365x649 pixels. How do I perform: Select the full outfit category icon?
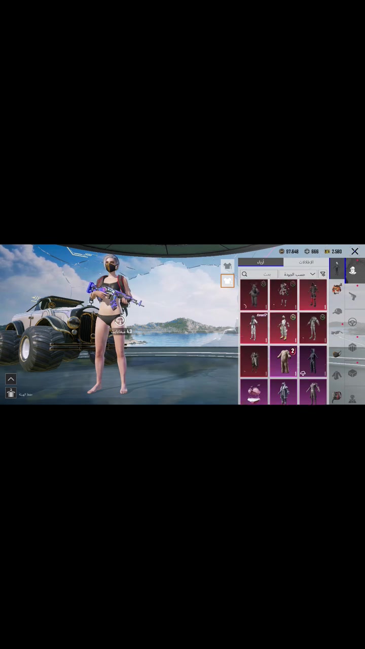coord(337,268)
